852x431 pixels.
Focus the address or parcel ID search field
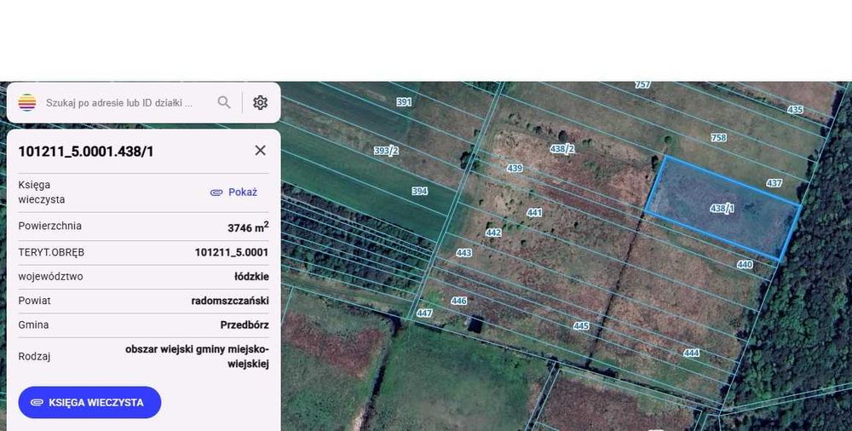point(119,103)
